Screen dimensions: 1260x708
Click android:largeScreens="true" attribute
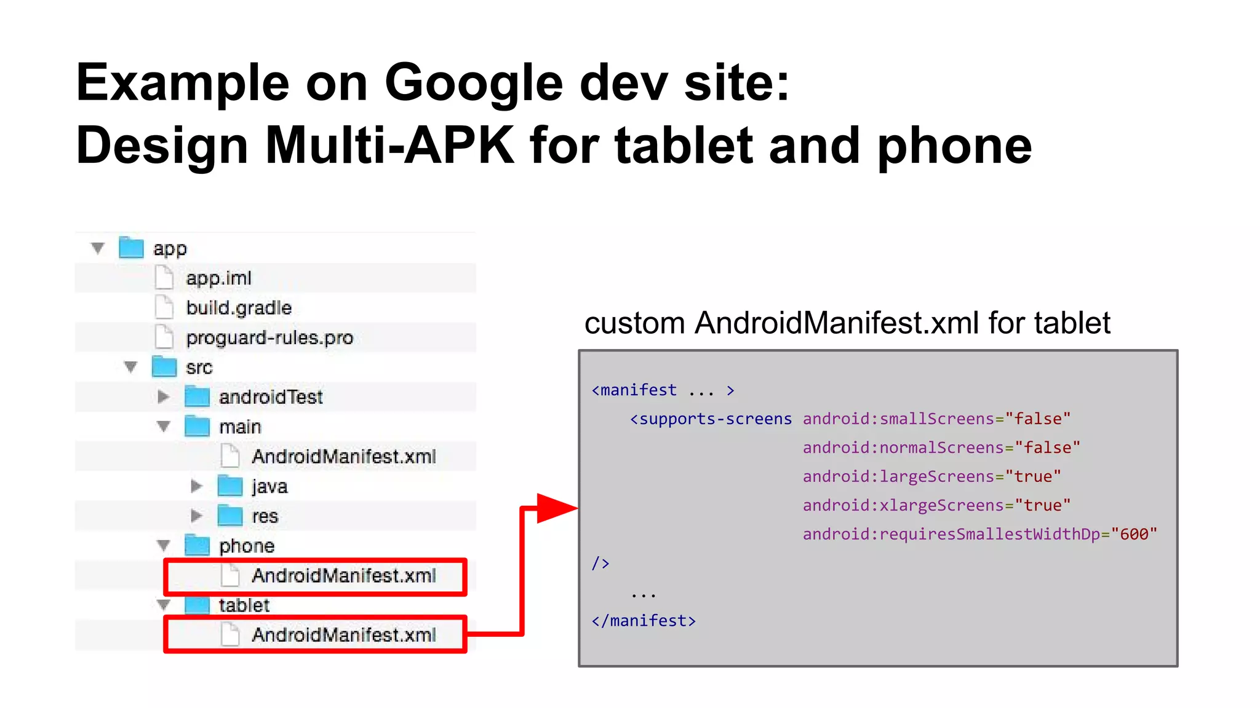pyautogui.click(x=932, y=477)
